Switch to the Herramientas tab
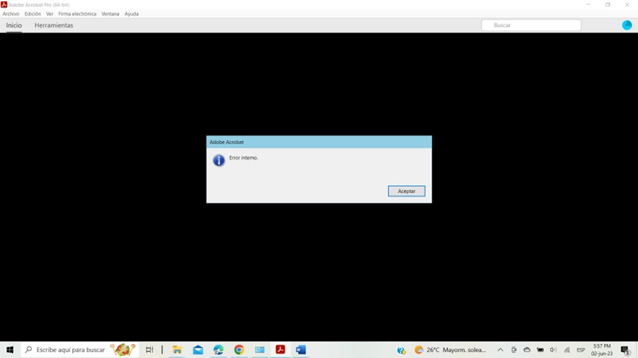This screenshot has height=358, width=638. coord(54,25)
